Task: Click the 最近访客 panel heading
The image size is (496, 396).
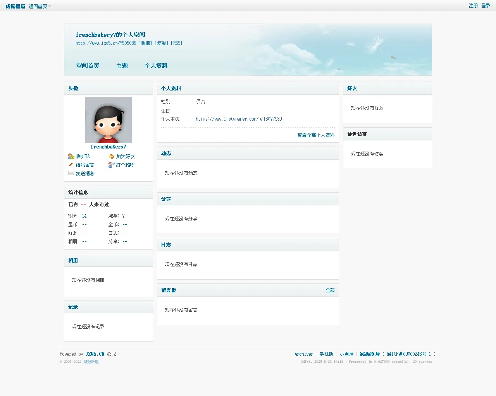Action: tap(357, 134)
